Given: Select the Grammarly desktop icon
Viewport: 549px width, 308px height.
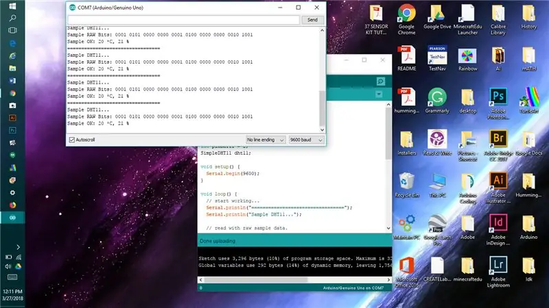Looking at the screenshot, I should tap(437, 101).
